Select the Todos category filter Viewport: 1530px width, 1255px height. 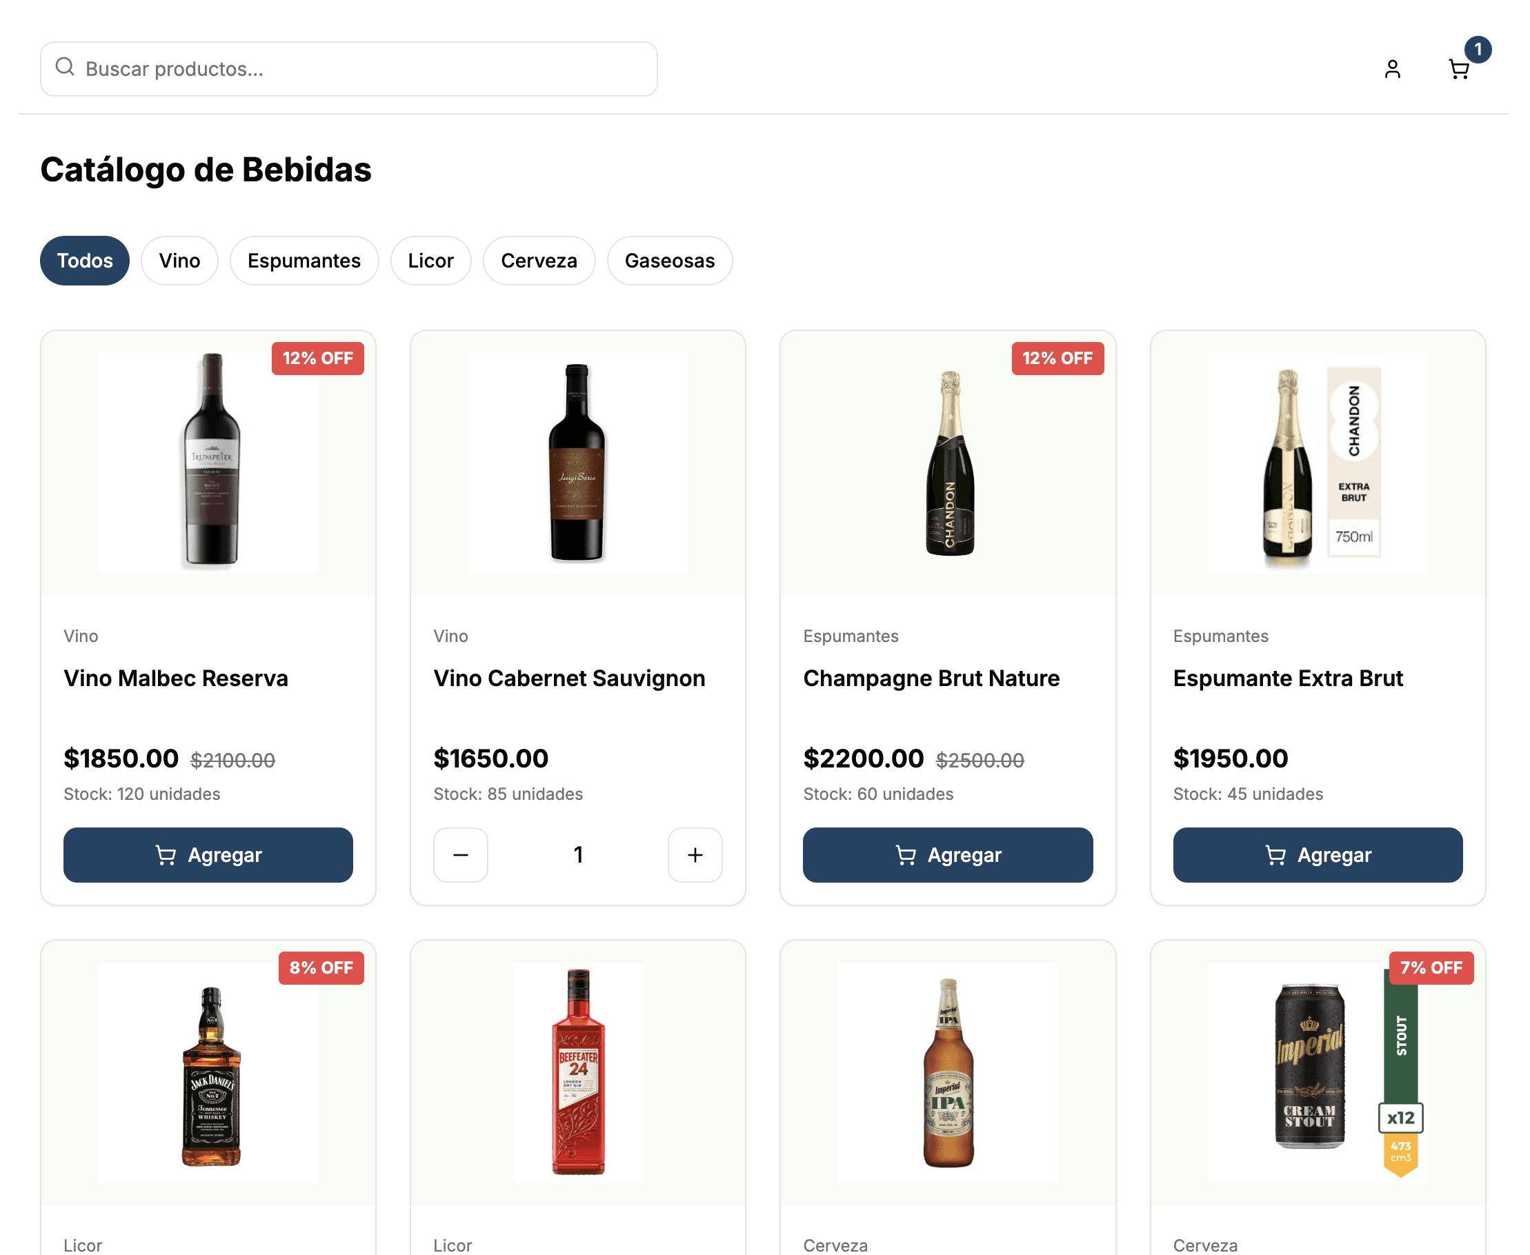coord(85,260)
